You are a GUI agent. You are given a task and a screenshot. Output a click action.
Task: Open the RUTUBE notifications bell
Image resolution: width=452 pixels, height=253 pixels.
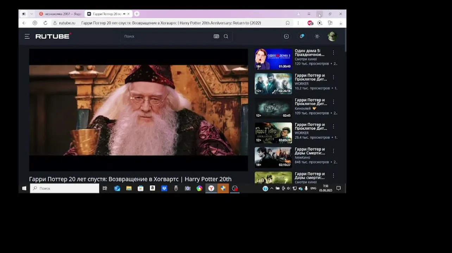[x=302, y=36]
